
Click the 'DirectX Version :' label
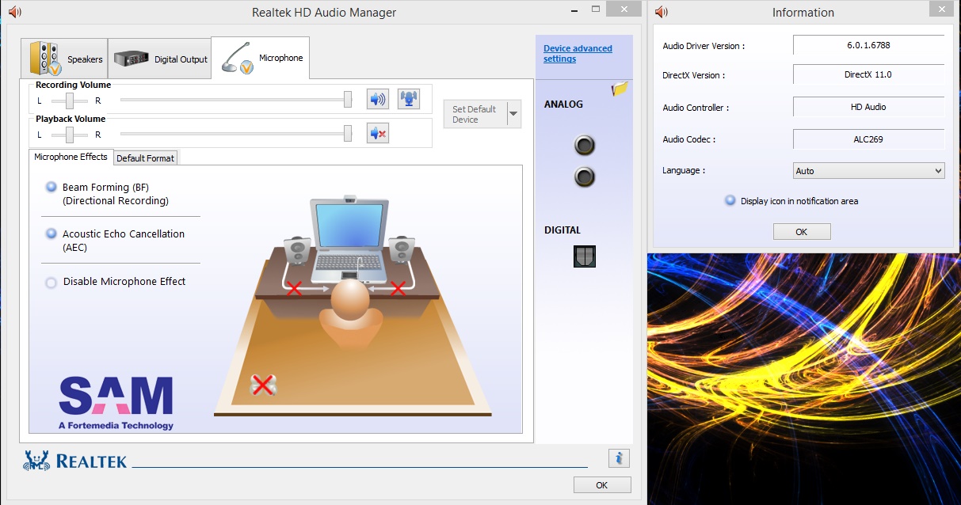tap(694, 75)
